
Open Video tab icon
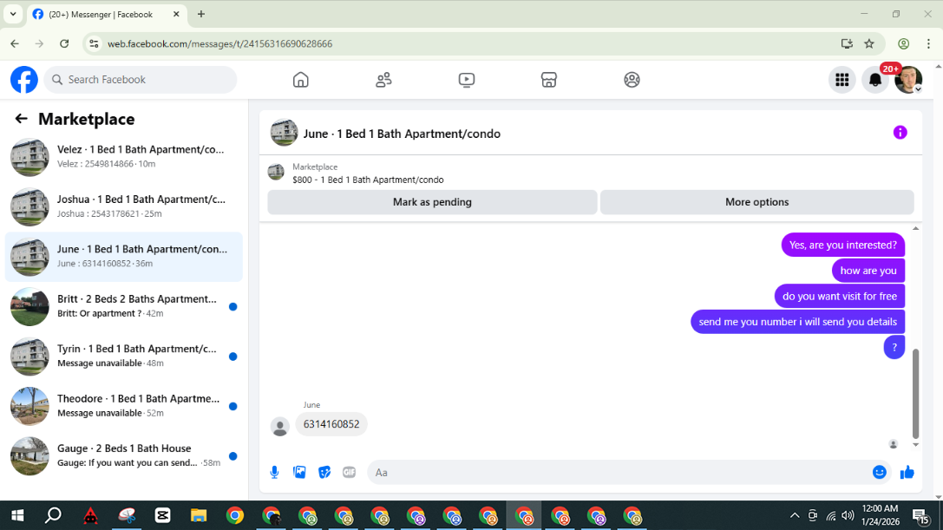coord(466,80)
